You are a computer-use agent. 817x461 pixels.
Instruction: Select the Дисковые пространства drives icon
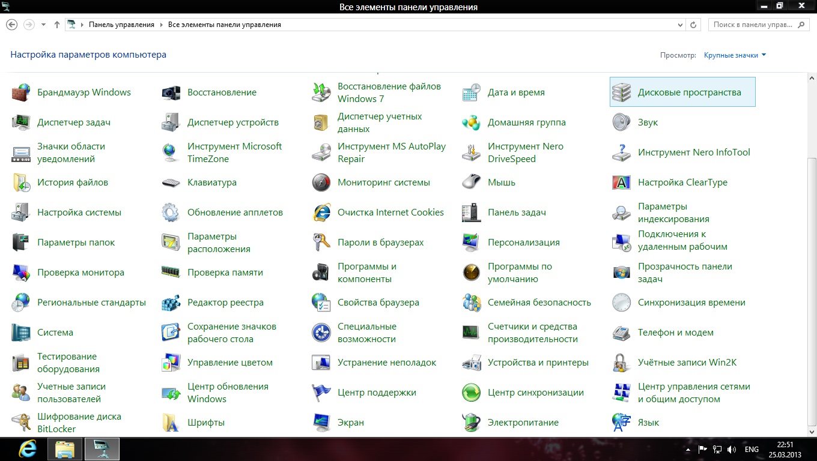(622, 92)
